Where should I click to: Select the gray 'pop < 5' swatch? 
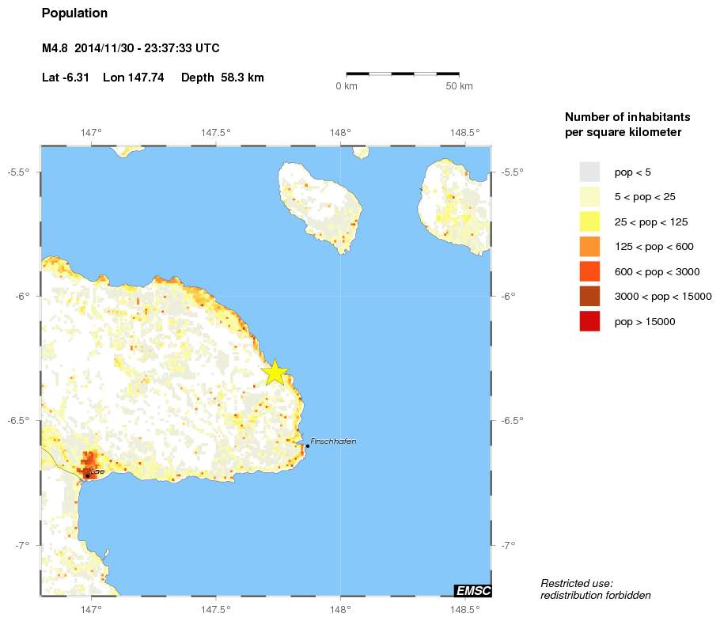(x=589, y=172)
